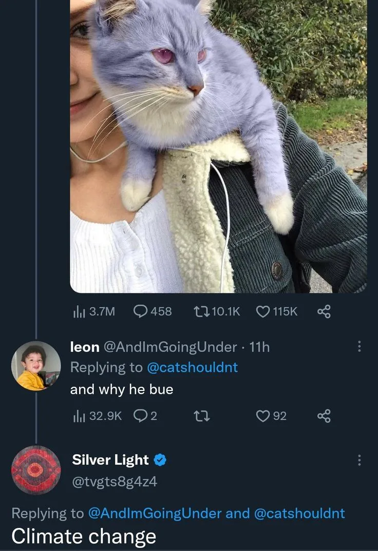Like leon's tweet with 92 likes
Viewport: 378px width, 551px height.
coord(263,416)
